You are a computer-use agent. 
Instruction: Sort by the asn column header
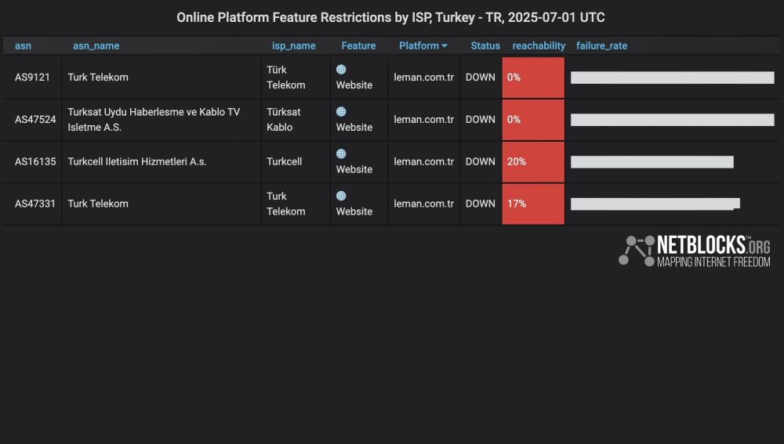pyautogui.click(x=23, y=46)
